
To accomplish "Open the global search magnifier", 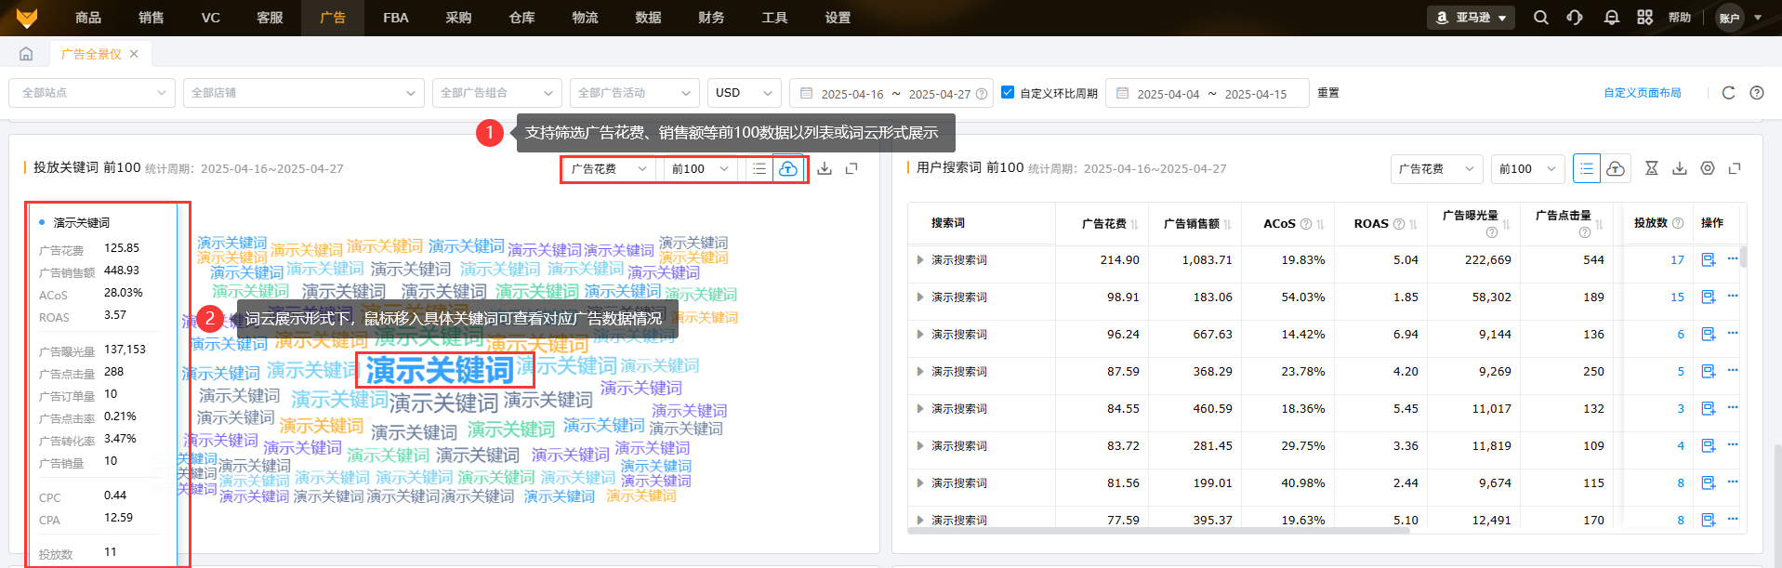I will tap(1541, 18).
